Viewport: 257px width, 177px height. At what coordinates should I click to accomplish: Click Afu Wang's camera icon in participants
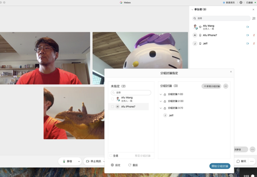[x=248, y=27]
